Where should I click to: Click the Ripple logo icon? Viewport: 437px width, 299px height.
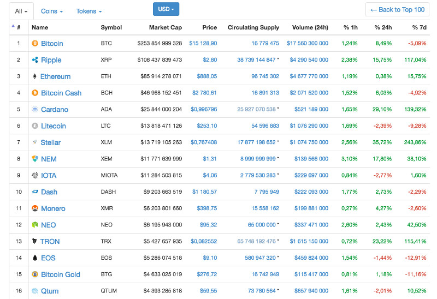point(35,60)
